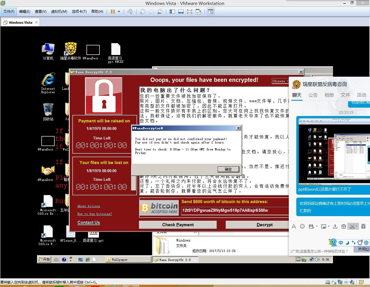Select the 瑞星杀毒软件 desktop shortcut
The height and width of the screenshot is (287, 370).
click(71, 51)
